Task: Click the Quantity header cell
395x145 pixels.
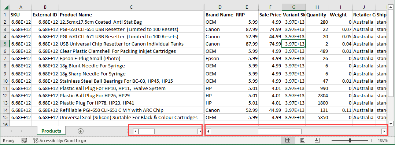Action: (x=317, y=15)
